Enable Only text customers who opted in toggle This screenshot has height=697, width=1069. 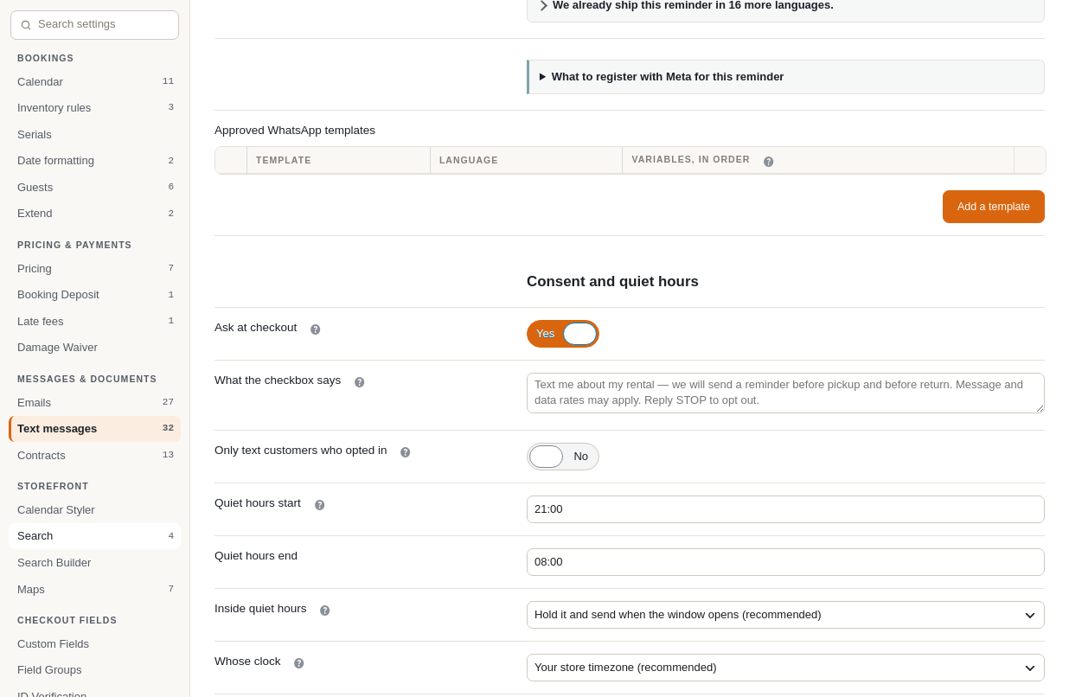pos(563,457)
